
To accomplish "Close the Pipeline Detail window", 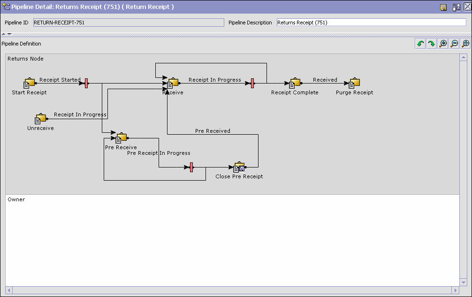I will tap(467, 7).
